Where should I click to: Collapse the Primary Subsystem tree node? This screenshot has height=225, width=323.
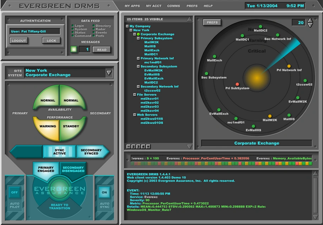(138, 38)
